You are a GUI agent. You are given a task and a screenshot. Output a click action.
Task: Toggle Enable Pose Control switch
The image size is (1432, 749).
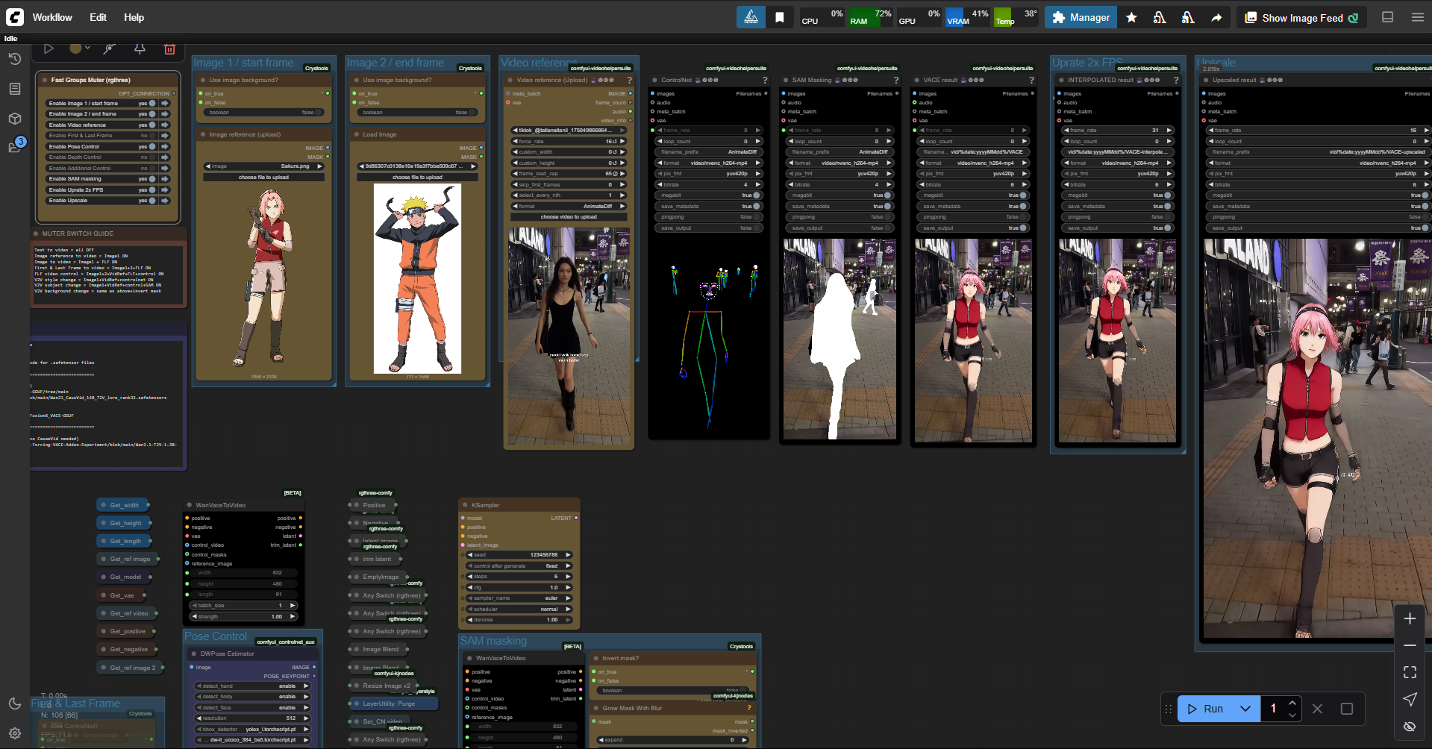click(152, 147)
